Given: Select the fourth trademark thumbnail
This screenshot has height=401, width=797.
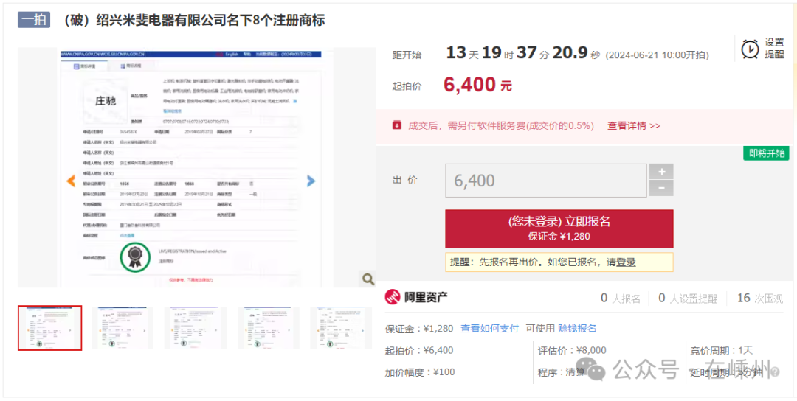Looking at the screenshot, I should pyautogui.click(x=269, y=328).
